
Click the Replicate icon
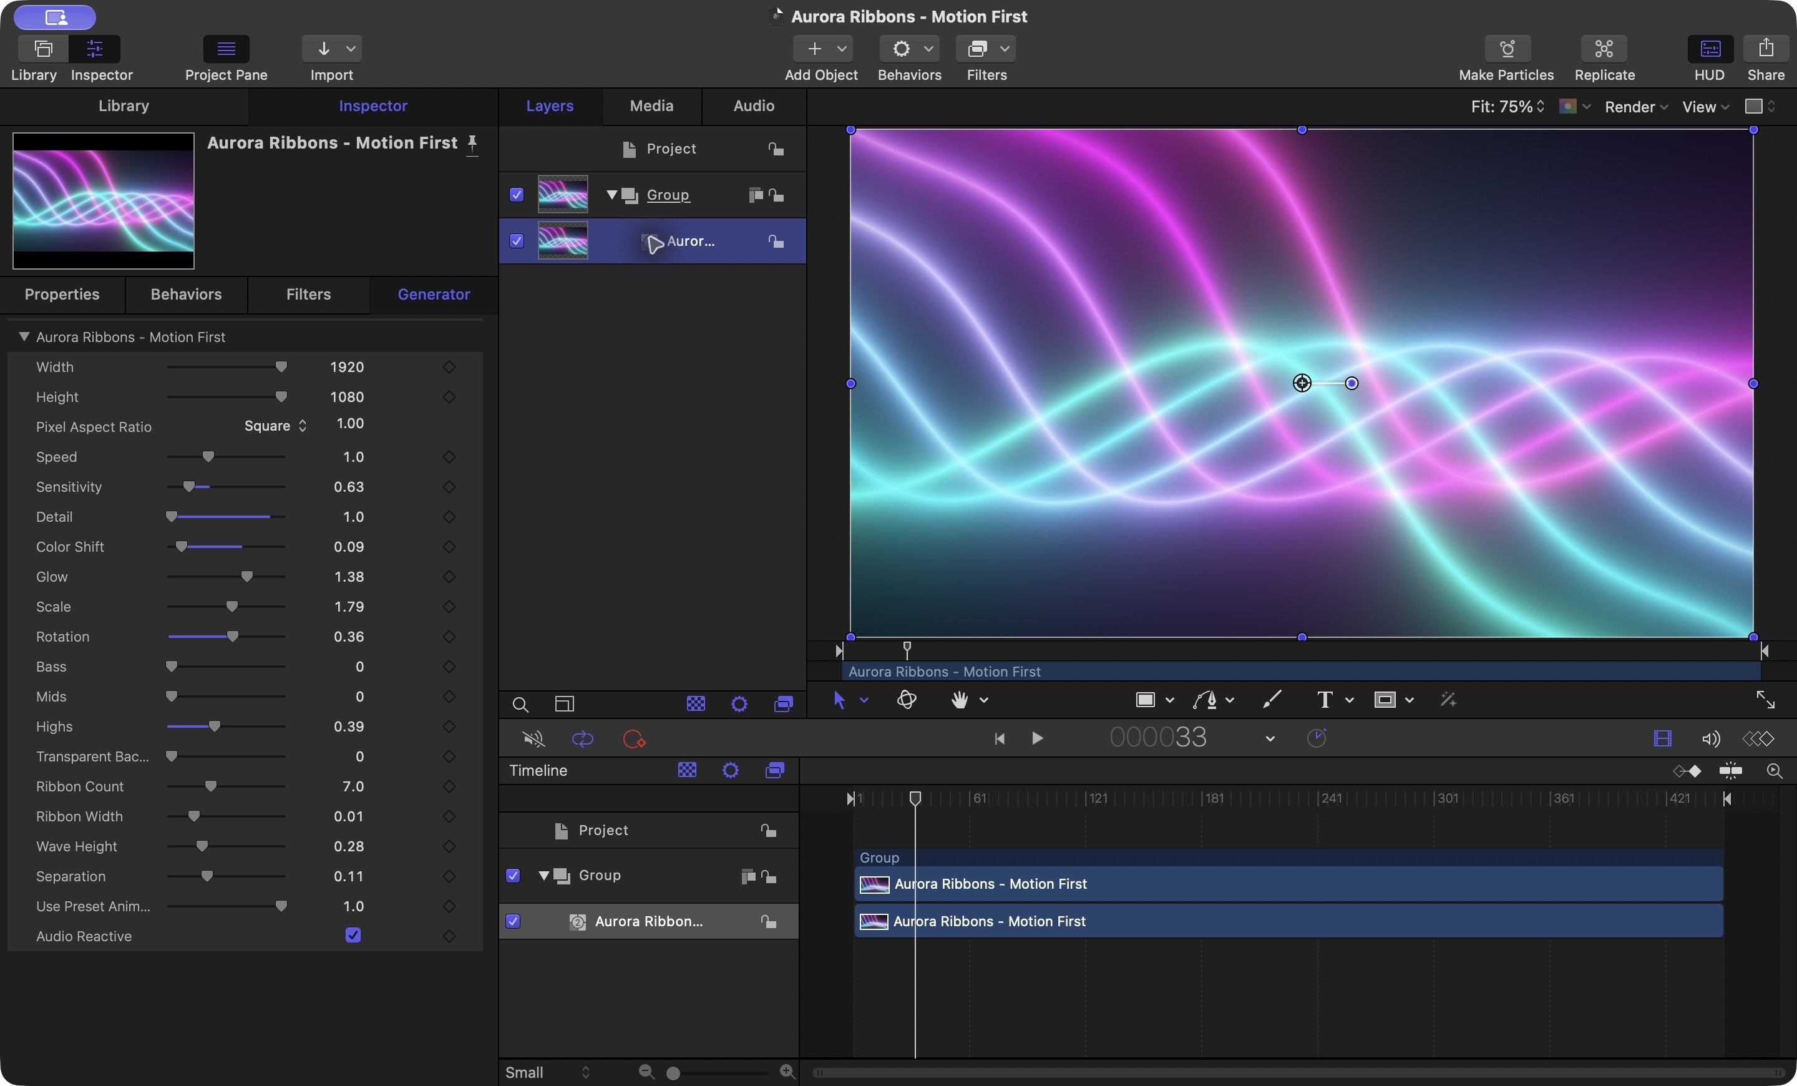1604,49
